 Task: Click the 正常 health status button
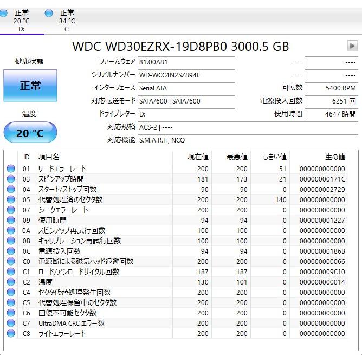point(30,86)
